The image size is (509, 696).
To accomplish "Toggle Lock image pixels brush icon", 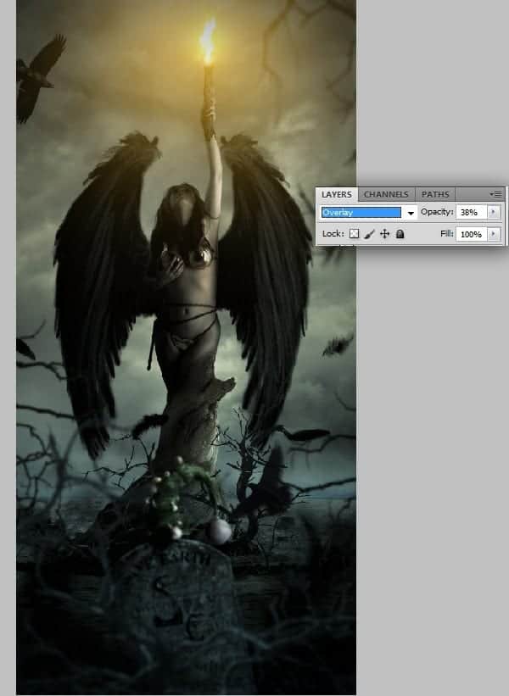I will click(x=369, y=234).
